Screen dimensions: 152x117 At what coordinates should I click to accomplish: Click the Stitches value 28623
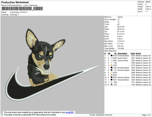(x=148, y=2)
